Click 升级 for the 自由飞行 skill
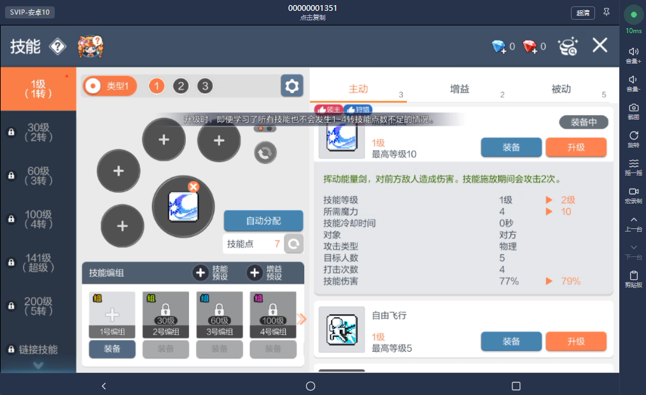 pyautogui.click(x=576, y=342)
